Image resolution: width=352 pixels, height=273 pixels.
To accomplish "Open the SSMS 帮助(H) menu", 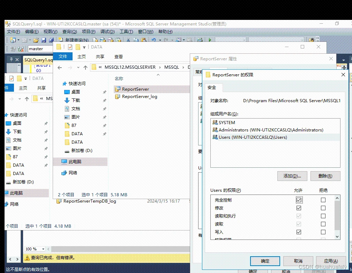I will [165, 32].
